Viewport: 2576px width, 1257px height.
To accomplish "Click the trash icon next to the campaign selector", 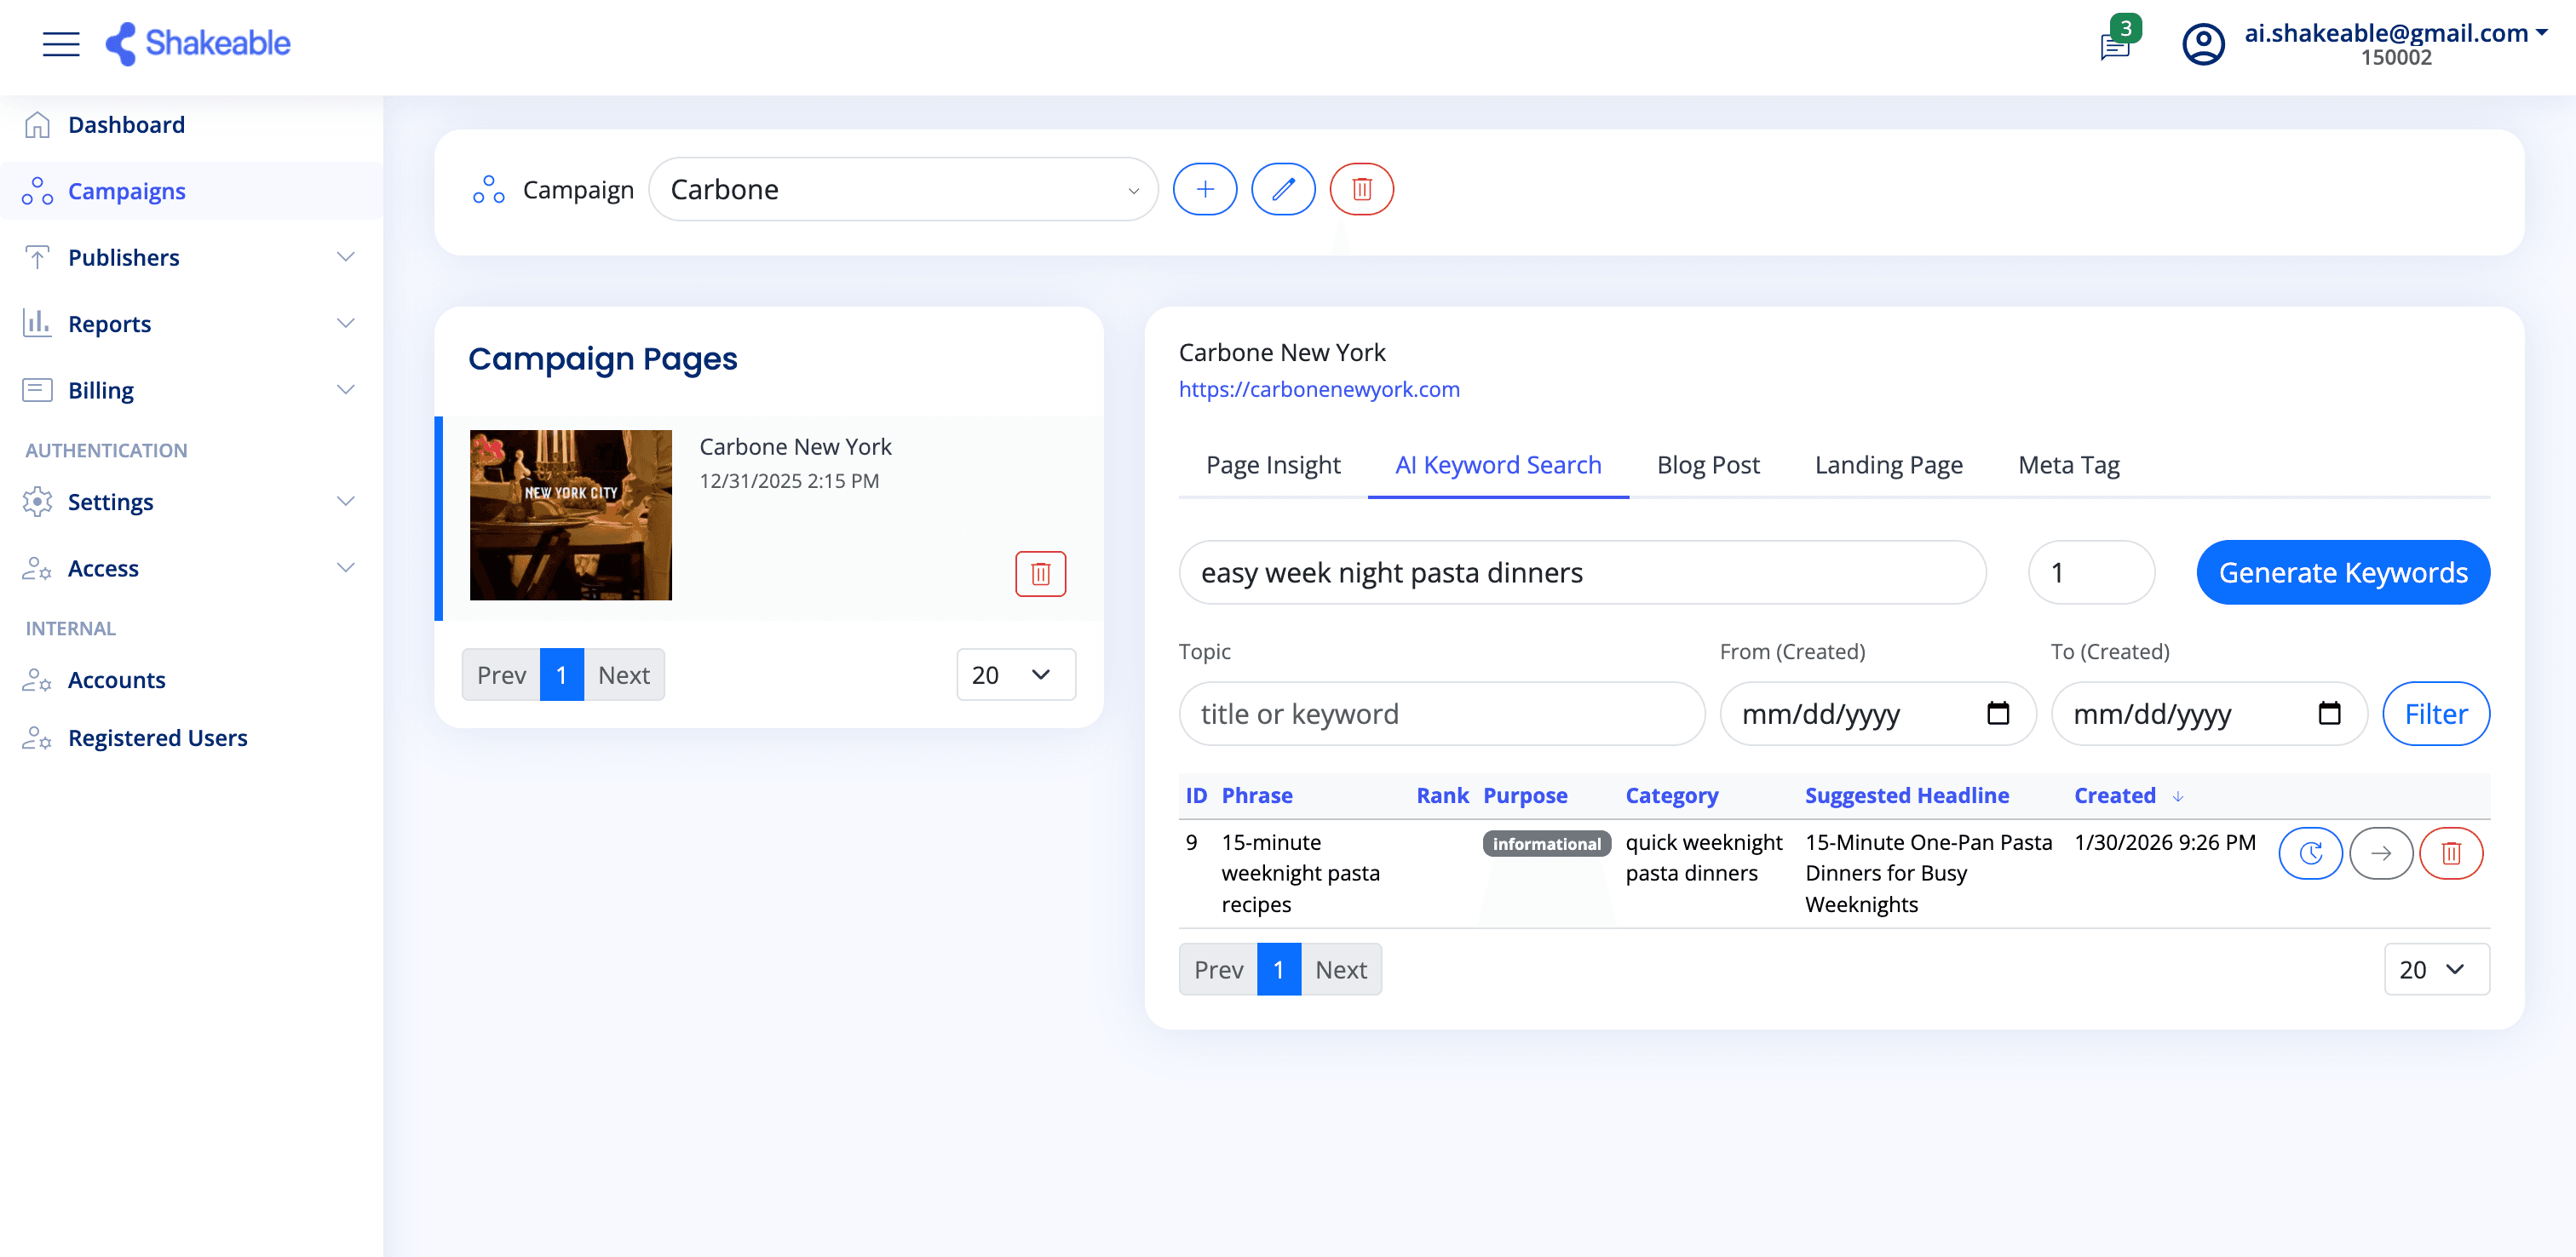I will 1361,189.
